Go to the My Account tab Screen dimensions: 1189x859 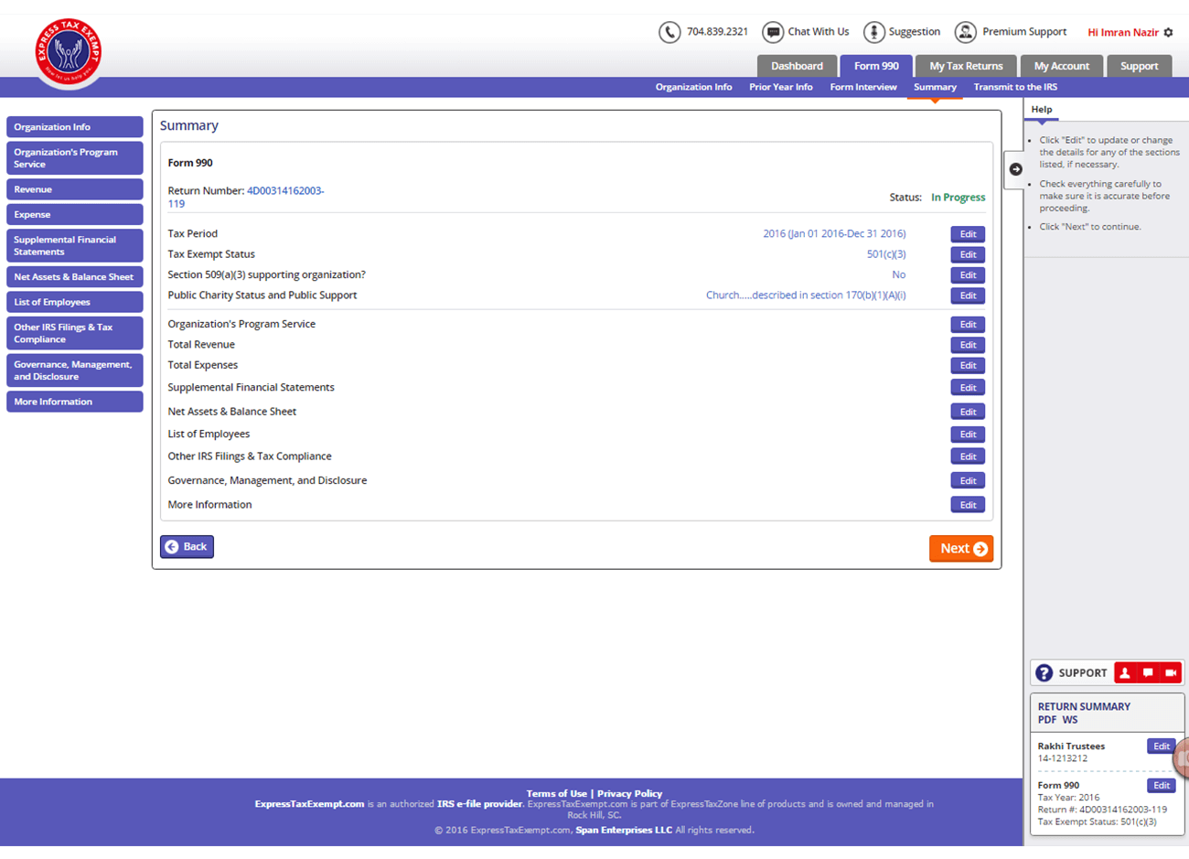coord(1061,66)
